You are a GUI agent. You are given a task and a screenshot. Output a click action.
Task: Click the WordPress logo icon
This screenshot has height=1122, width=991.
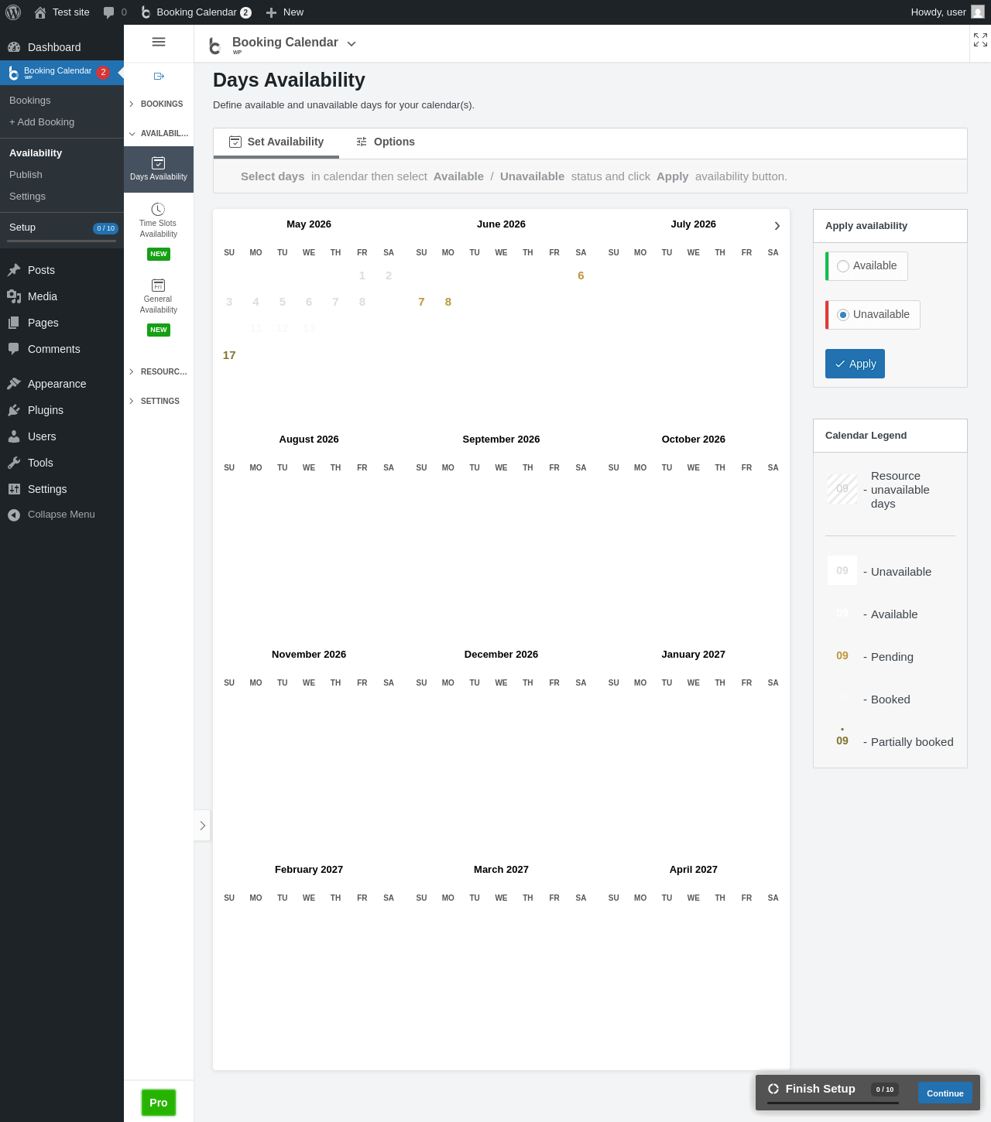[x=13, y=12]
